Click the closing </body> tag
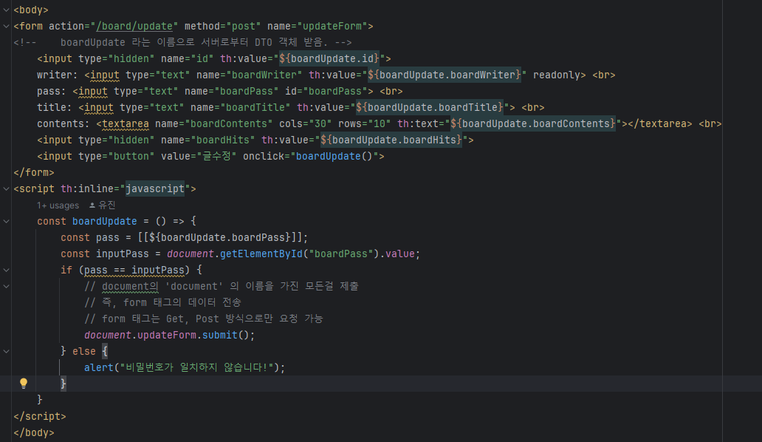This screenshot has height=442, width=762. coord(34,433)
